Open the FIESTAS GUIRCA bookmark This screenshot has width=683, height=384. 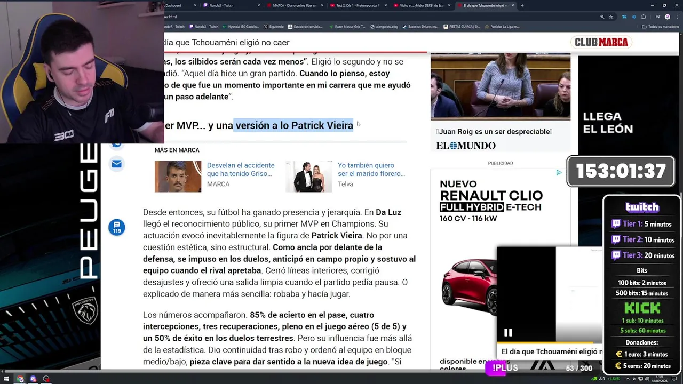(x=462, y=26)
